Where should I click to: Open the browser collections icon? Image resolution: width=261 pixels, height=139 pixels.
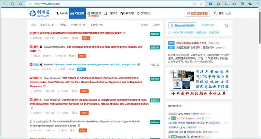[x=242, y=4]
